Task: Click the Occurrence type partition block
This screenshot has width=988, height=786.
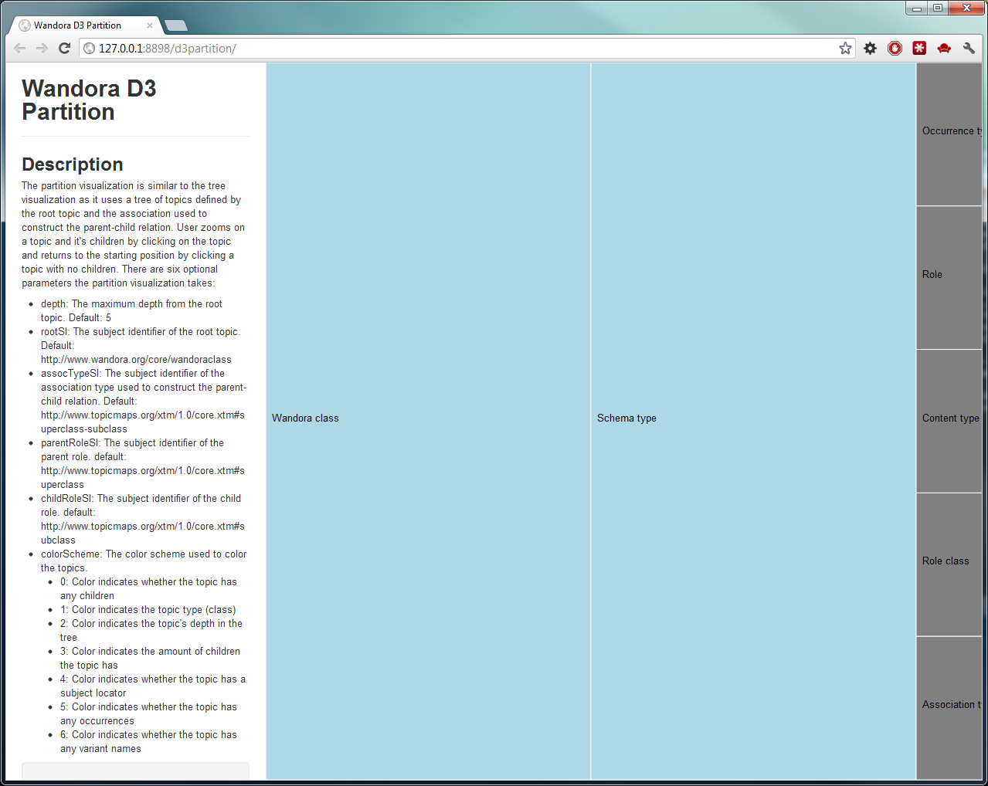Action: tap(949, 130)
